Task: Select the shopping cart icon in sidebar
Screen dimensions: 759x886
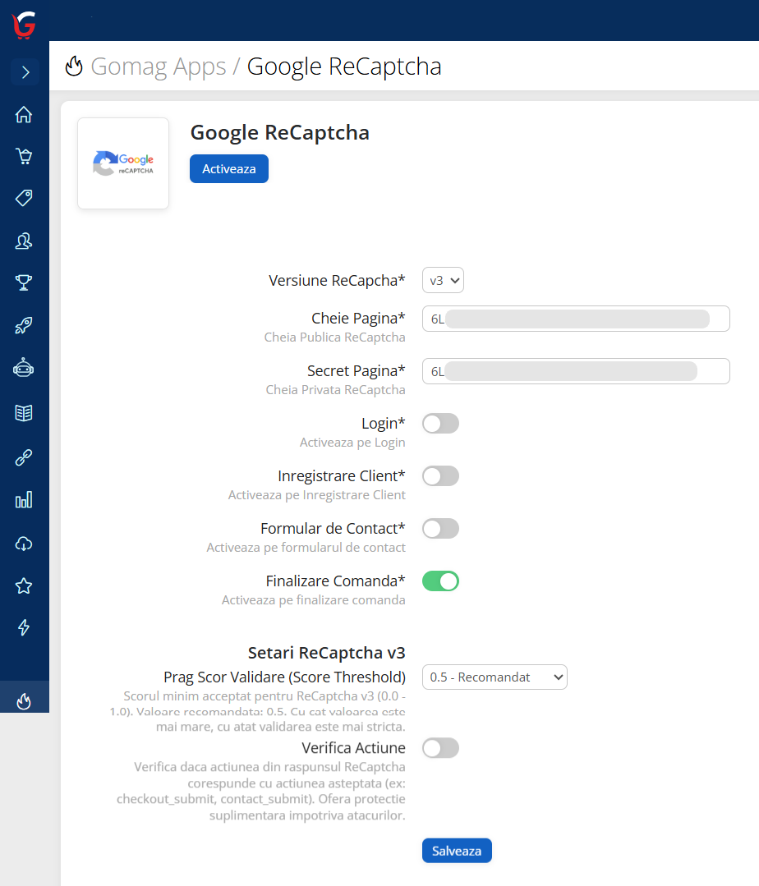Action: pos(24,155)
